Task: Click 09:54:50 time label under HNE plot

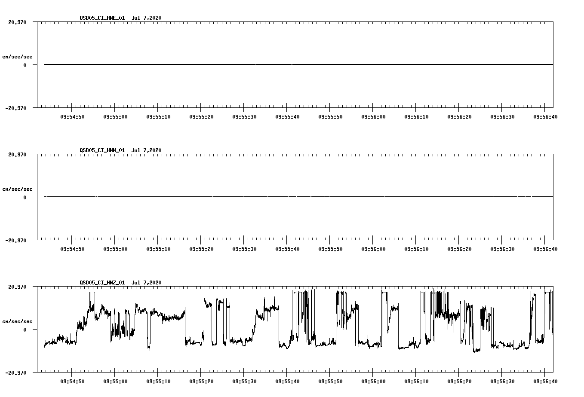Action: point(72,116)
